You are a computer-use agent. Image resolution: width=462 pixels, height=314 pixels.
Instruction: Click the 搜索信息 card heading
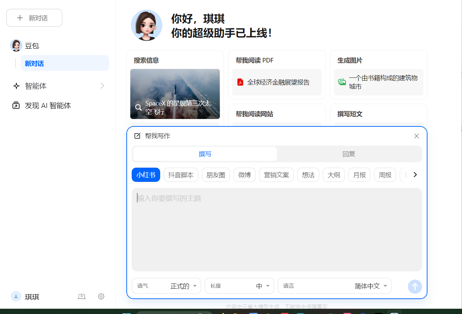146,60
